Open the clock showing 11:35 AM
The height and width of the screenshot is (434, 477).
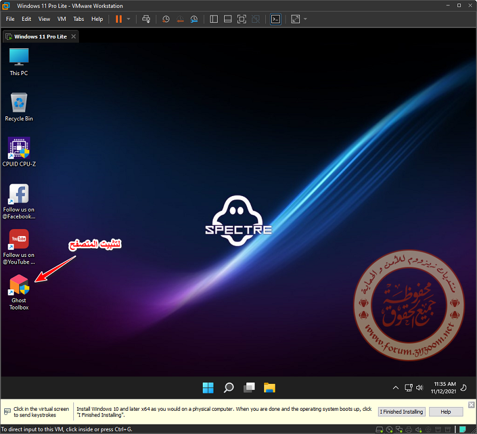pos(444,387)
